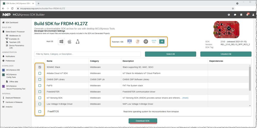This screenshot has height=128, width=257.
Task: Select Windows as host OS
Action: tap(61, 41)
